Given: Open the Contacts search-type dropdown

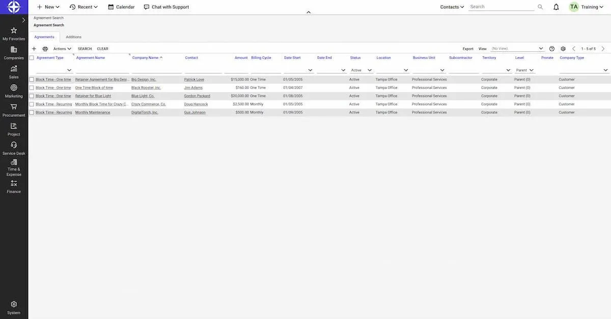Looking at the screenshot, I should [x=452, y=7].
